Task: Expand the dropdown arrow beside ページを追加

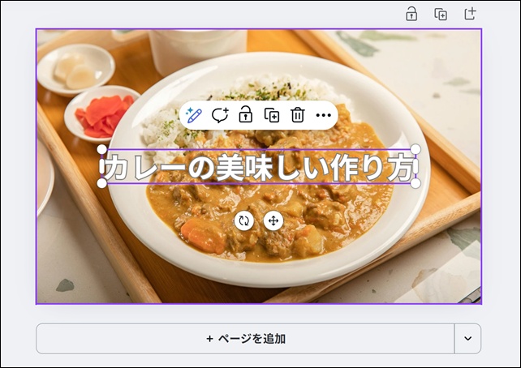Action: [x=467, y=339]
